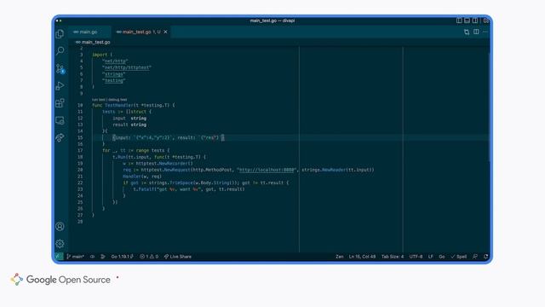This screenshot has height=307, width=545.
Task: Change Tab Size: 4 indentation setting
Action: (x=393, y=257)
